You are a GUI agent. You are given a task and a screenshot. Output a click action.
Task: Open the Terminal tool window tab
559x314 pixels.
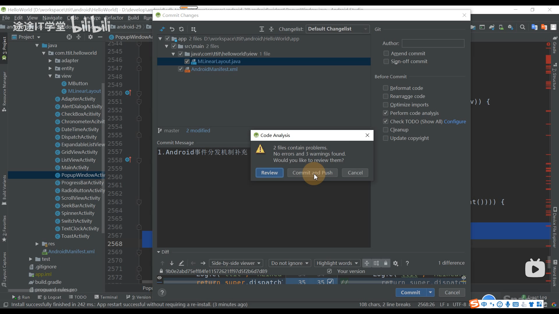coord(106,297)
